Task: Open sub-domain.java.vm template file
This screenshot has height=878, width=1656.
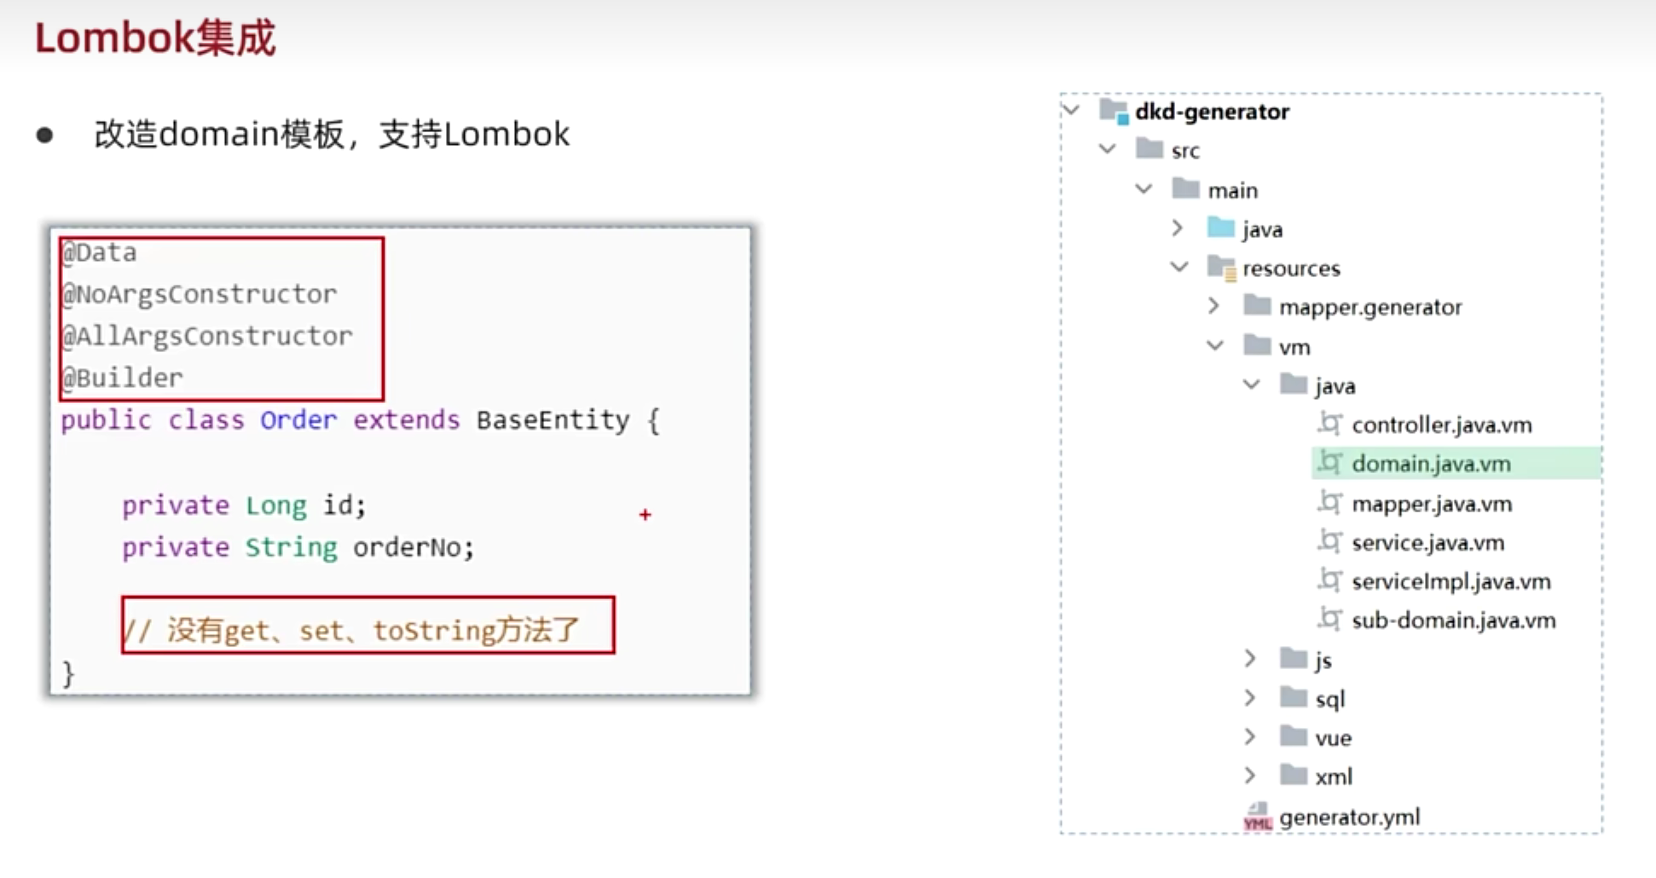Action: pyautogui.click(x=1454, y=620)
